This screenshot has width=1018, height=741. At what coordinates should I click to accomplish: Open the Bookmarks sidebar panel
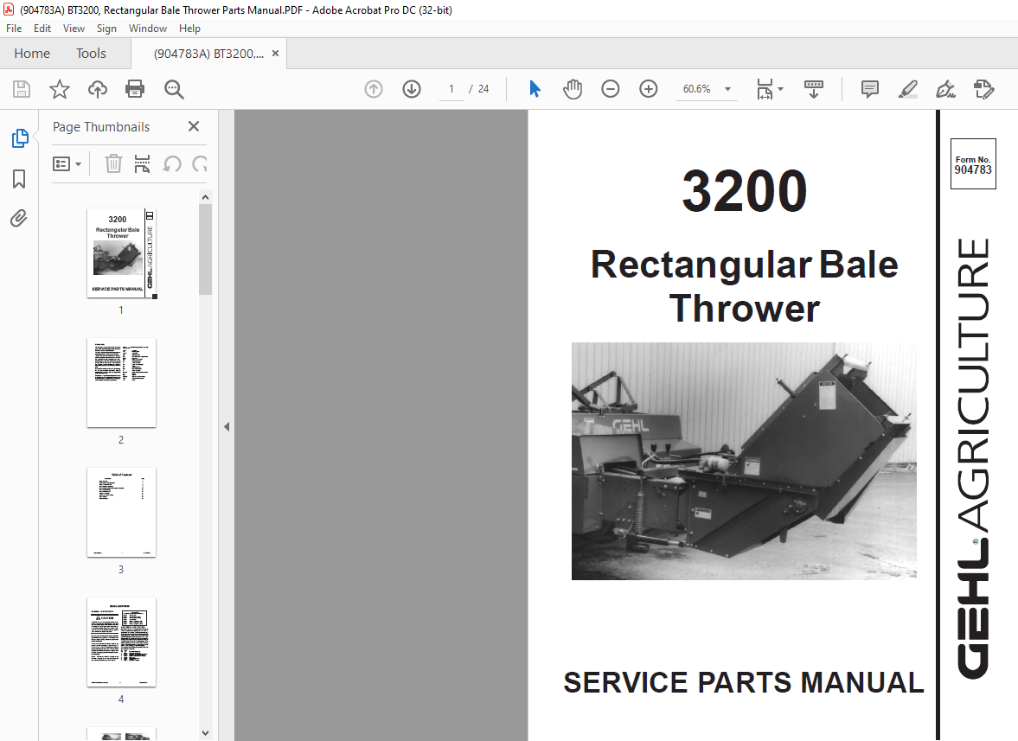19,179
